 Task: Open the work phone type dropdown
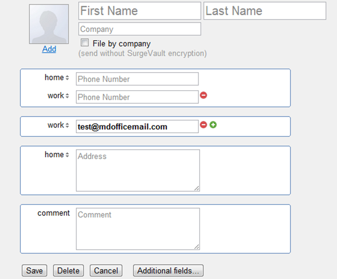click(x=58, y=96)
